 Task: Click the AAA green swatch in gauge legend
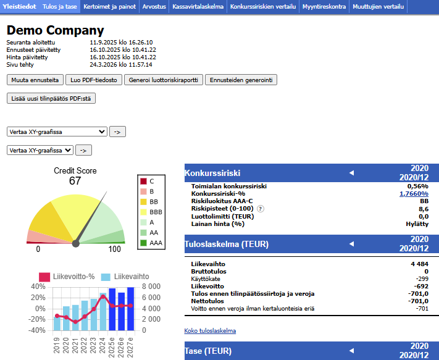pyautogui.click(x=143, y=243)
